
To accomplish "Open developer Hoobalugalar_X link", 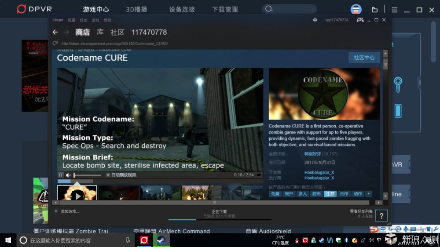I will tap(319, 172).
